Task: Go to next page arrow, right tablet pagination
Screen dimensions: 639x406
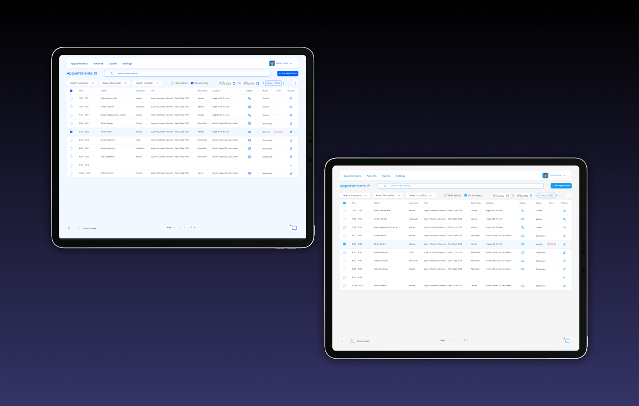Action: pos(468,340)
